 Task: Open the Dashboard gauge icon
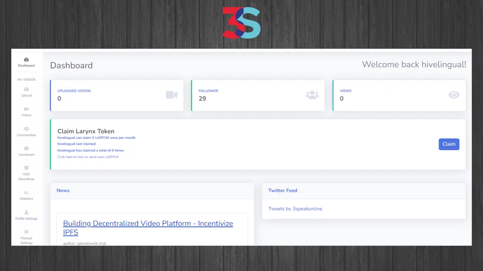tap(26, 59)
